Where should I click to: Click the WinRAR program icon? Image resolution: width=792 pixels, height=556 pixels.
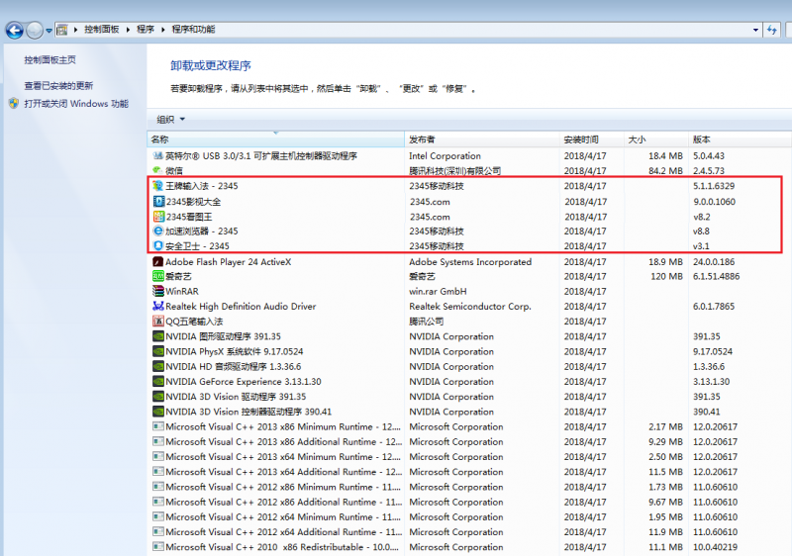[158, 291]
